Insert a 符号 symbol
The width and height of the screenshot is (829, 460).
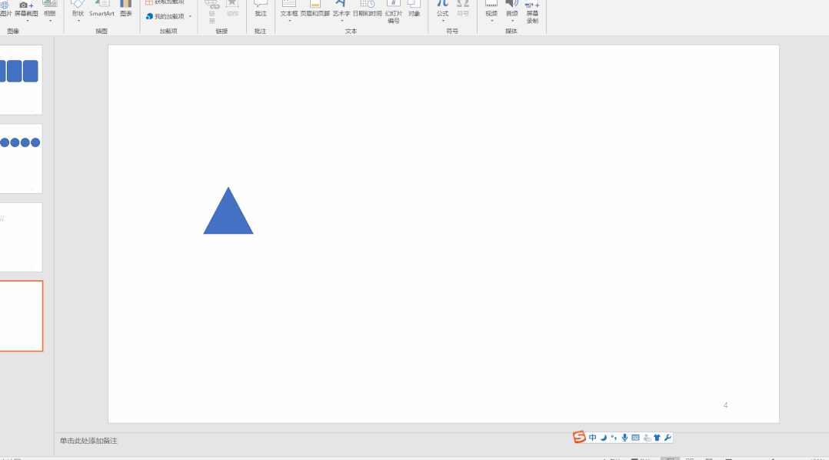463,9
